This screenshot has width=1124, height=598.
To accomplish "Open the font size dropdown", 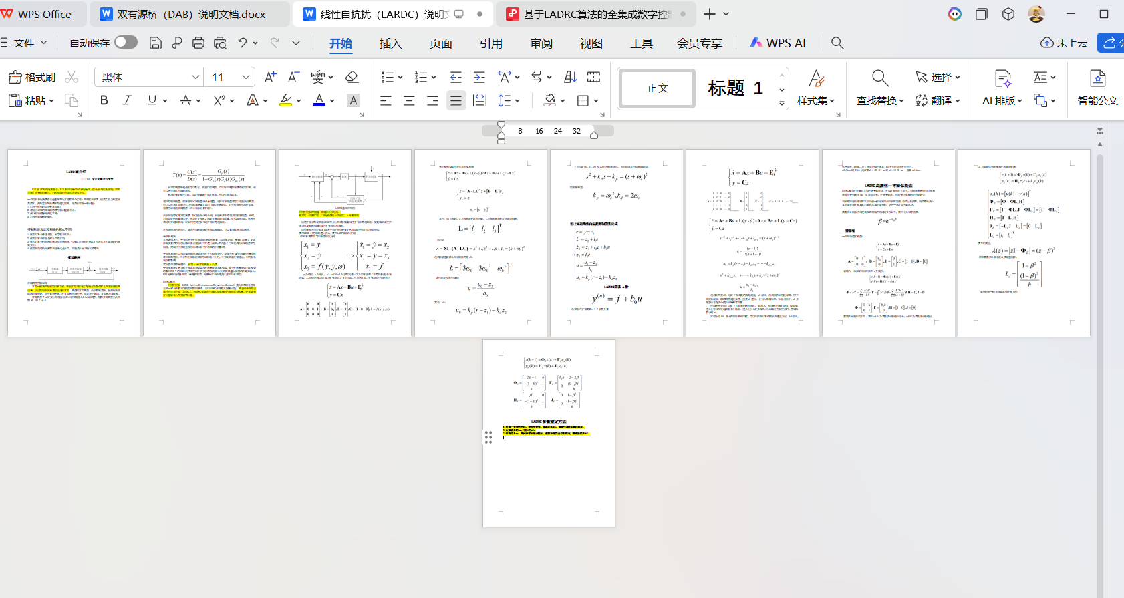I will click(246, 77).
